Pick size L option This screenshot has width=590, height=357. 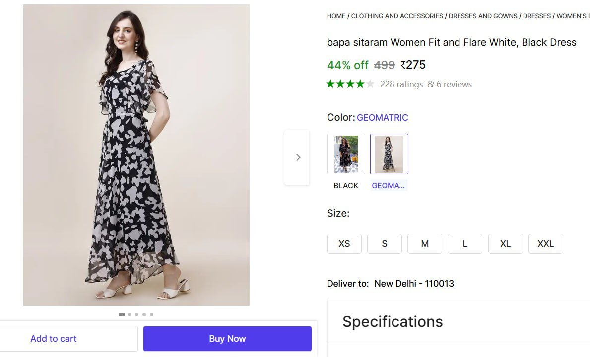tap(465, 244)
